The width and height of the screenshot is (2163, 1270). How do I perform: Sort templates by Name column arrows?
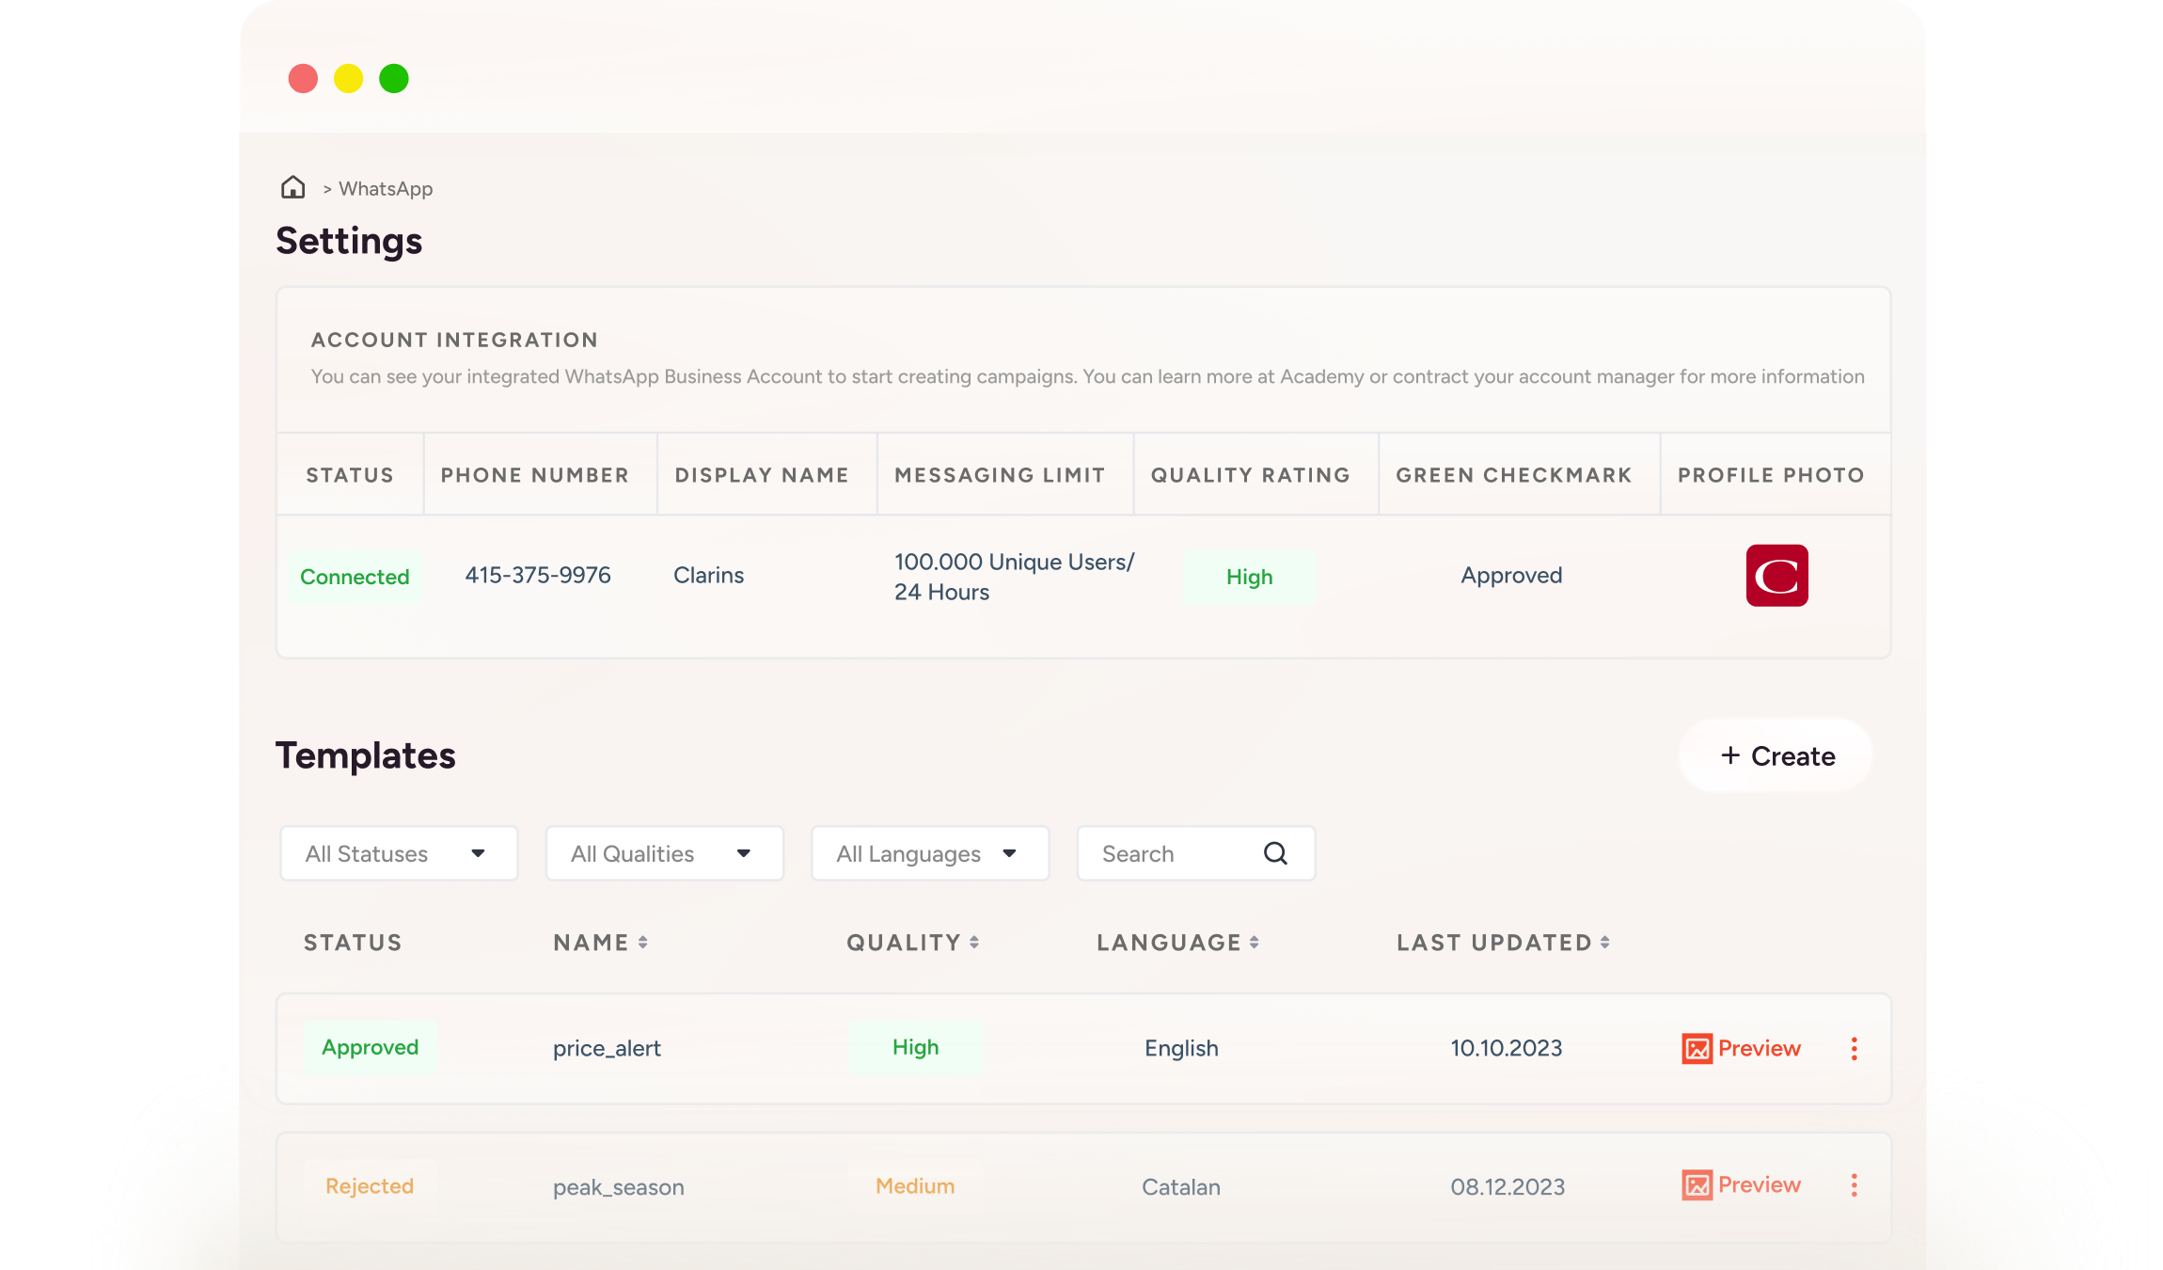tap(643, 943)
